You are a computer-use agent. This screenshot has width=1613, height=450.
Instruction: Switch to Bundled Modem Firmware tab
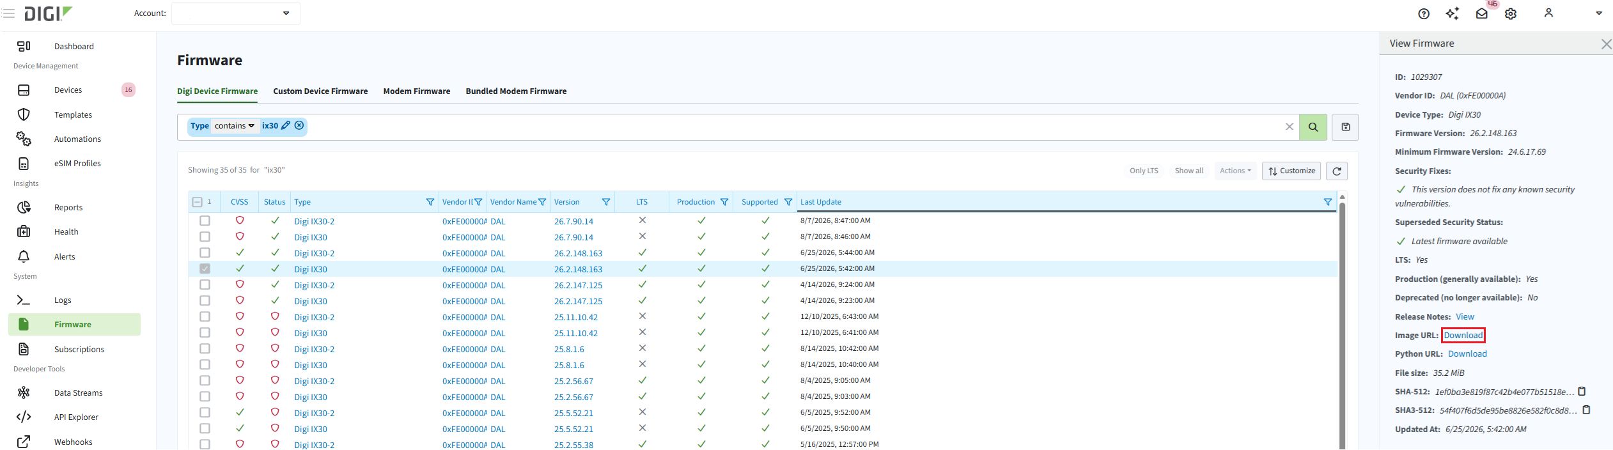[x=516, y=91]
